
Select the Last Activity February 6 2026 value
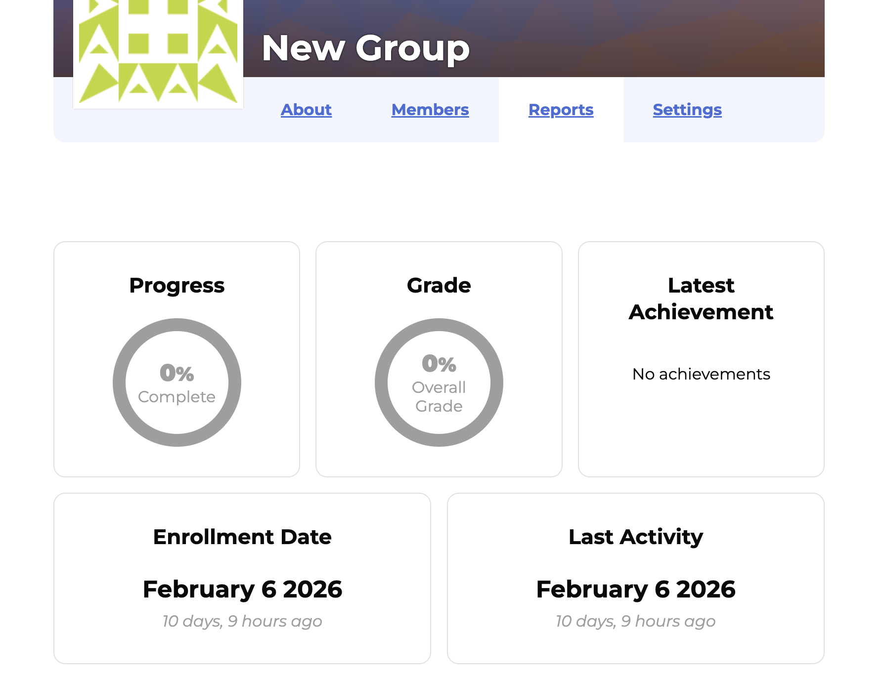[x=635, y=589]
